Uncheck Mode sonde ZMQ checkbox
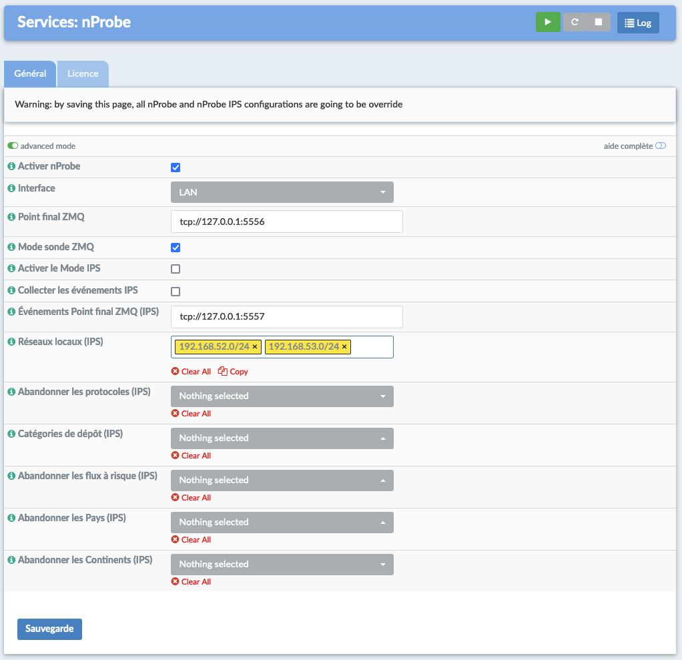682x660 pixels. pos(176,248)
